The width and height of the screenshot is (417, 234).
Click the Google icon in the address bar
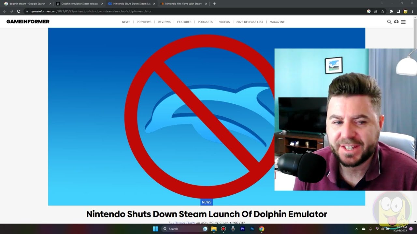(x=368, y=11)
